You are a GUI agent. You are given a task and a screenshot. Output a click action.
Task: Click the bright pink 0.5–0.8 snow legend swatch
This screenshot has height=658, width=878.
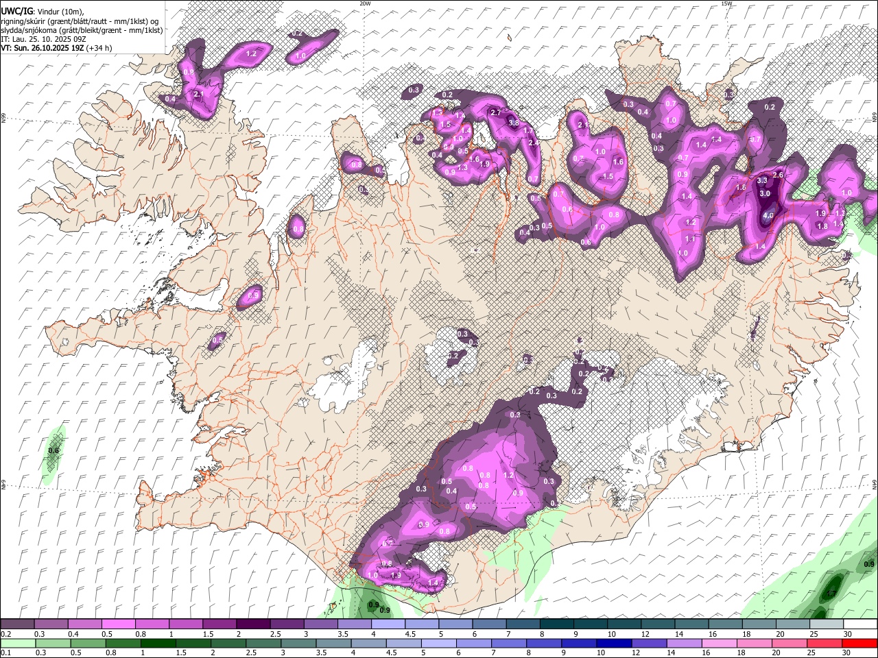(x=119, y=624)
